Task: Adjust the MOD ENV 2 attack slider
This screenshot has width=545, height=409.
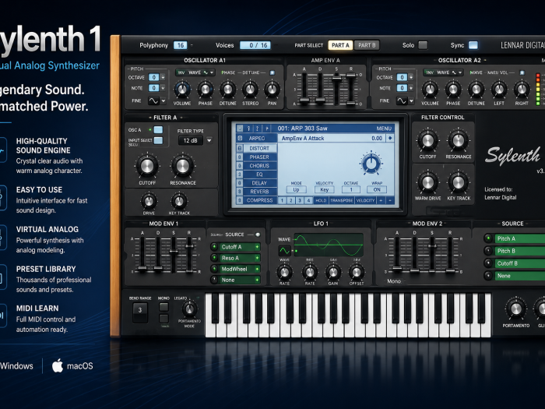Action: tap(397, 268)
